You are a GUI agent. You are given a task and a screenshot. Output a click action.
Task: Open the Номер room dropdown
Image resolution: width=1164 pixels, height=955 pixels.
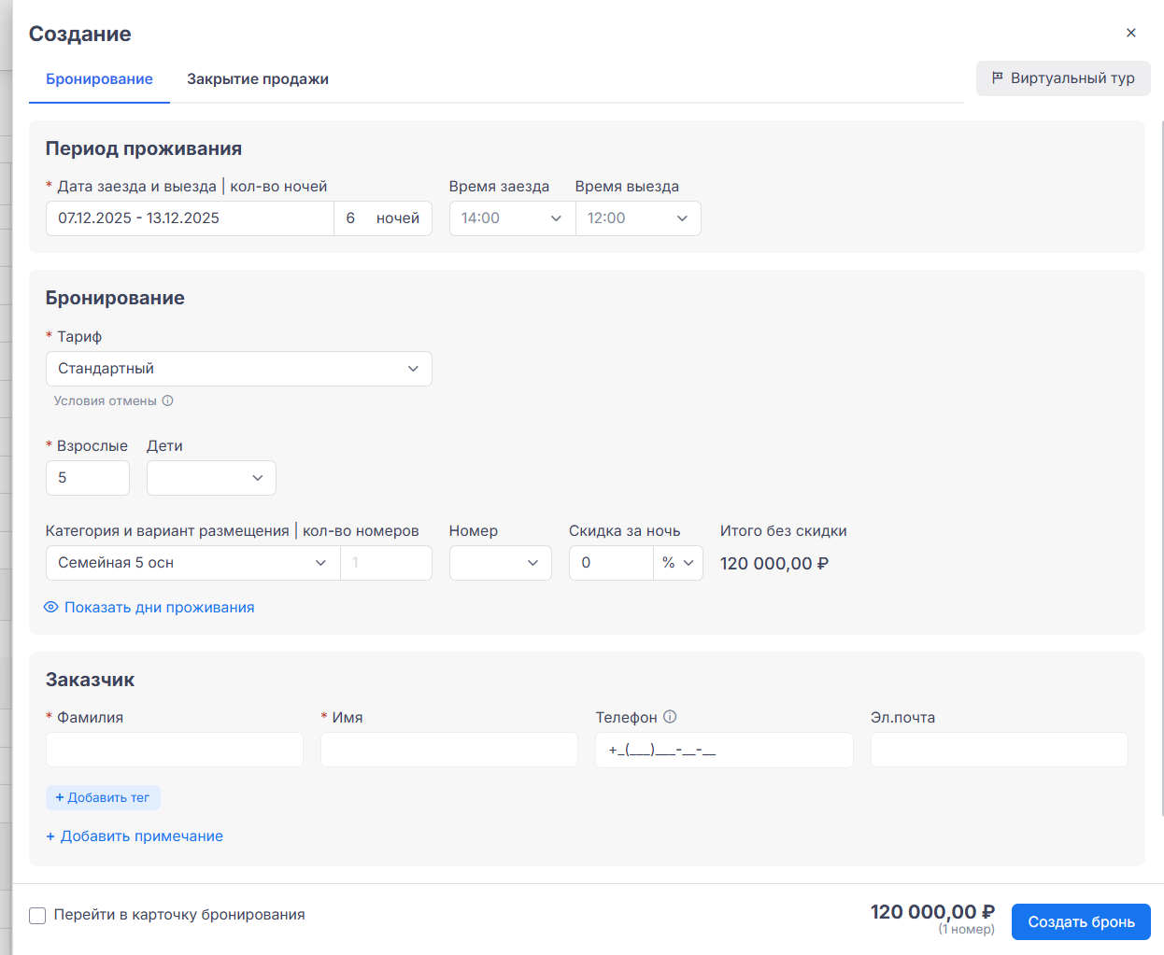point(500,563)
